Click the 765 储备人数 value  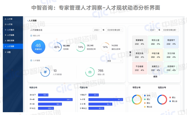pyautogui.click(x=101, y=71)
